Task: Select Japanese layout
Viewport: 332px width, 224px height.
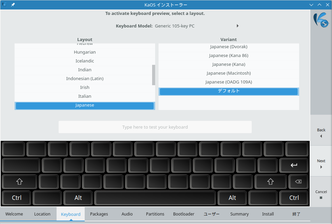Action: [x=85, y=106]
